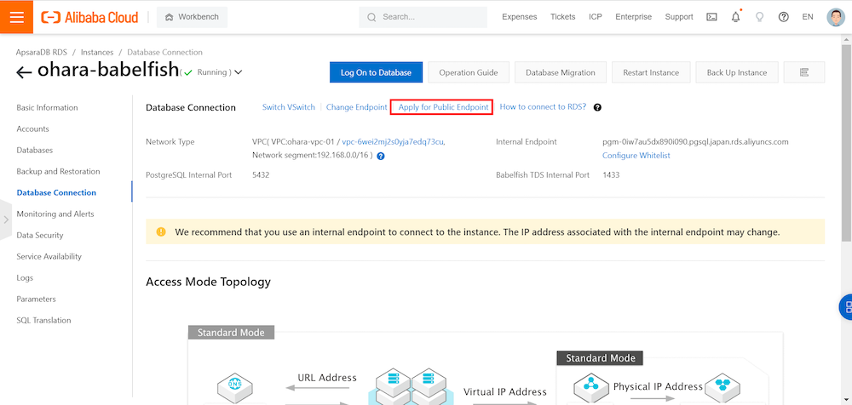Click the lightbulb tips icon

[760, 17]
